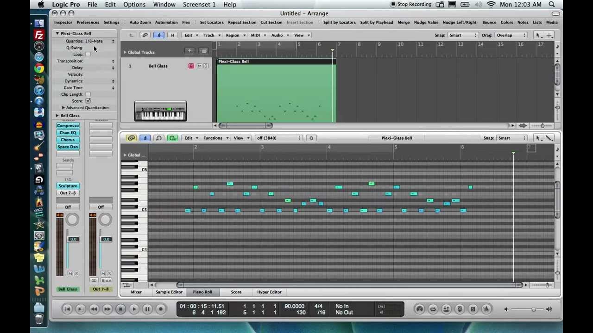Go to beginning using transport button

coord(67,309)
